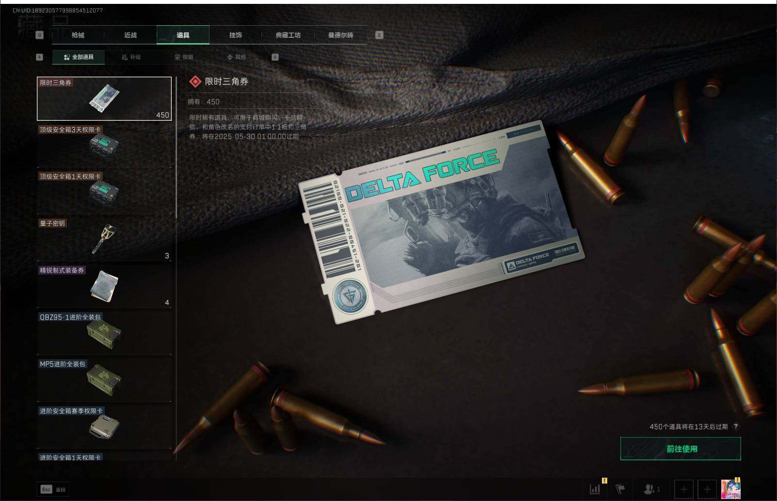Screen dimensions: 777x501
Task: Click the Delta Force ticket preview image
Action: coord(441,222)
